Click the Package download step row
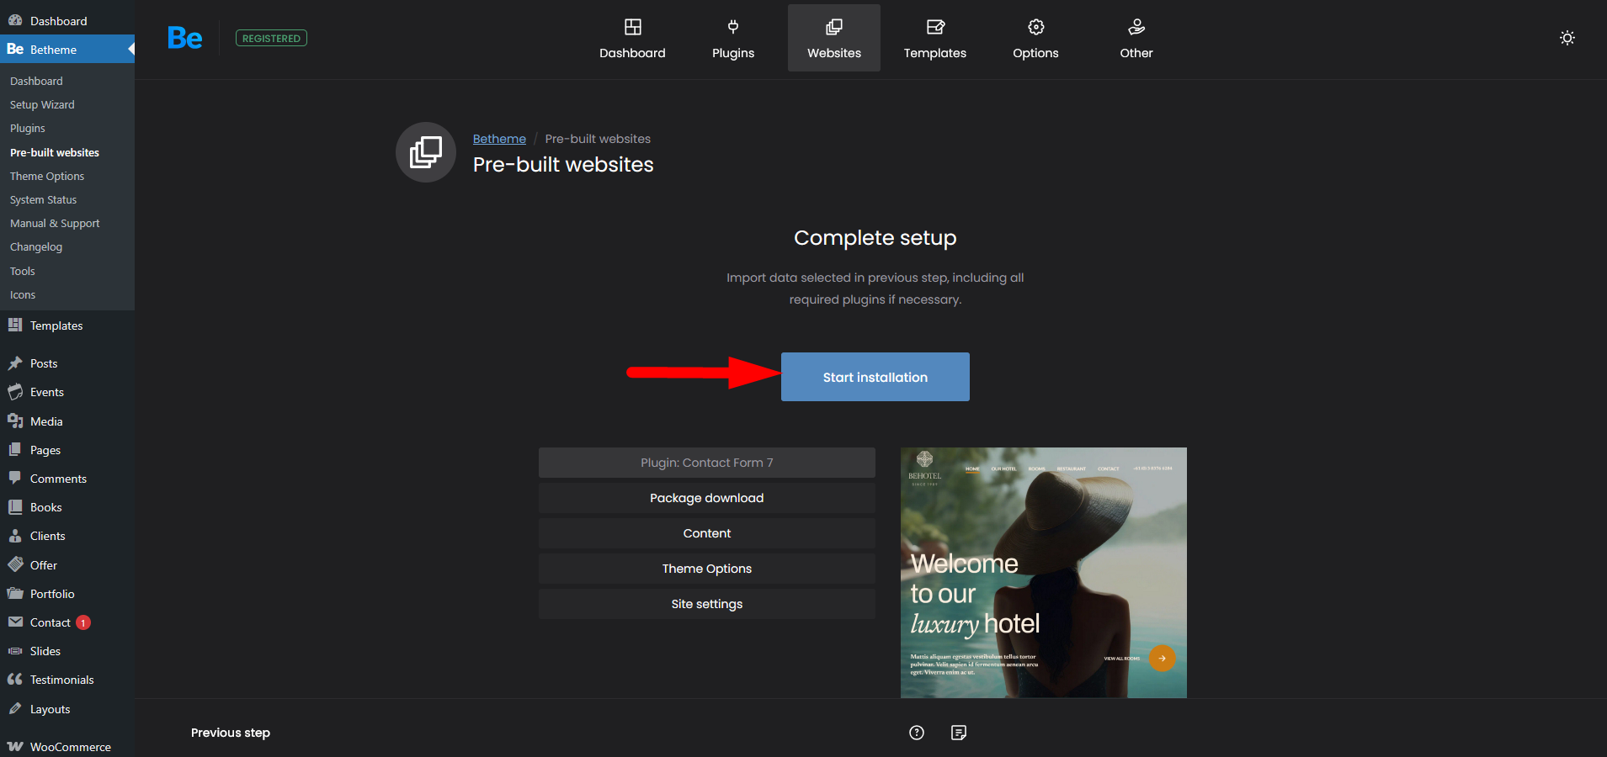This screenshot has height=757, width=1607. [706, 498]
